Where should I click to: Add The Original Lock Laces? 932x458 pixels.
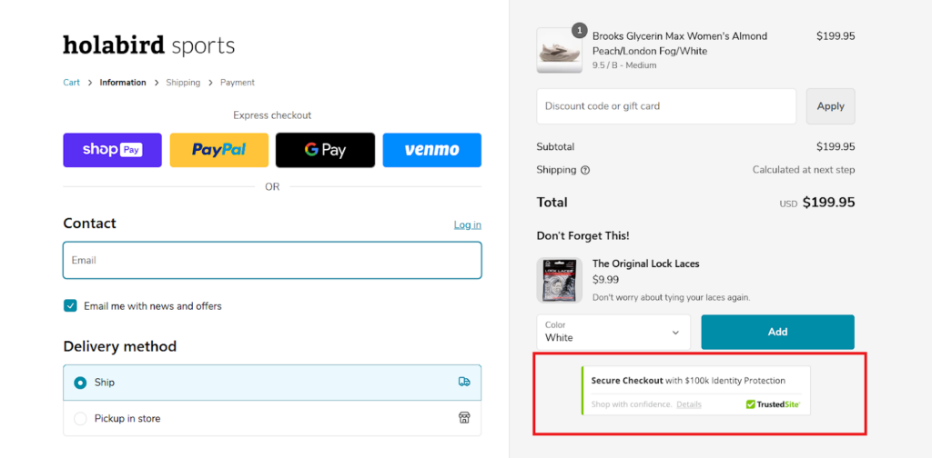coord(777,333)
